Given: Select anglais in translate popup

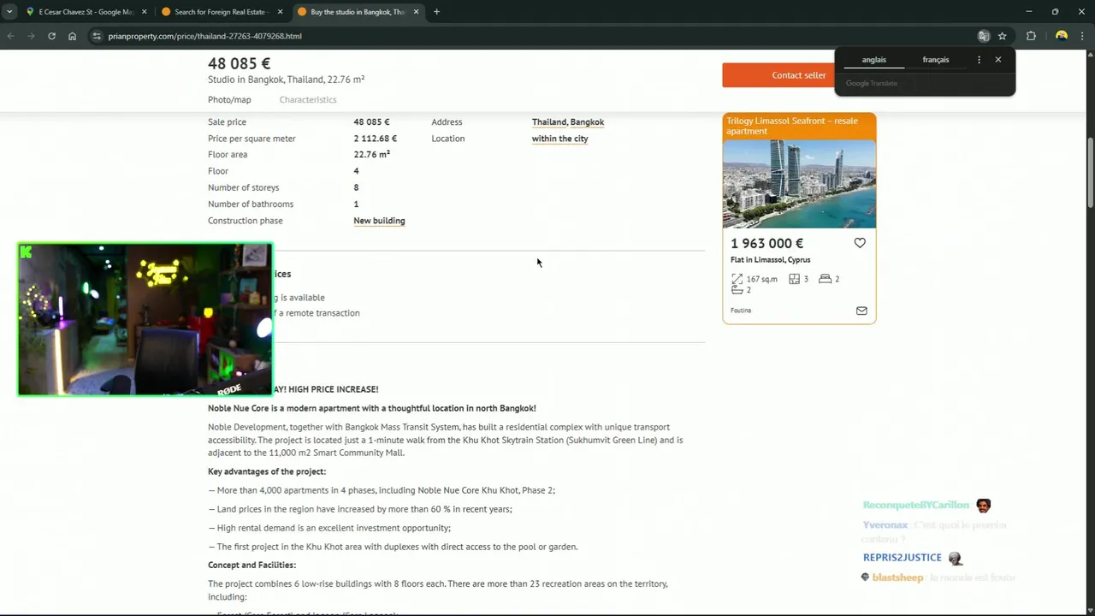Looking at the screenshot, I should click(x=873, y=60).
